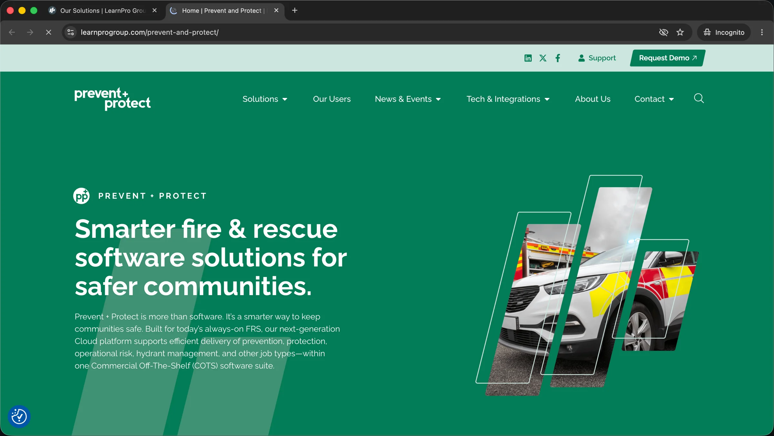Expand the Tech & Integrations dropdown
Image resolution: width=774 pixels, height=436 pixels.
[508, 99]
